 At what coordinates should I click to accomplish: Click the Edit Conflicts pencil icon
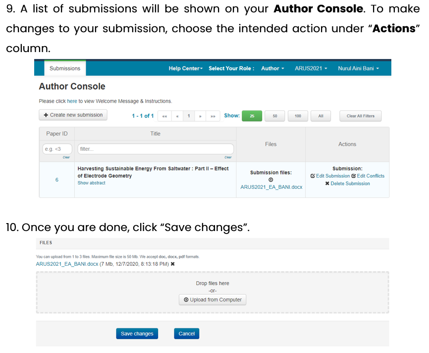[354, 176]
